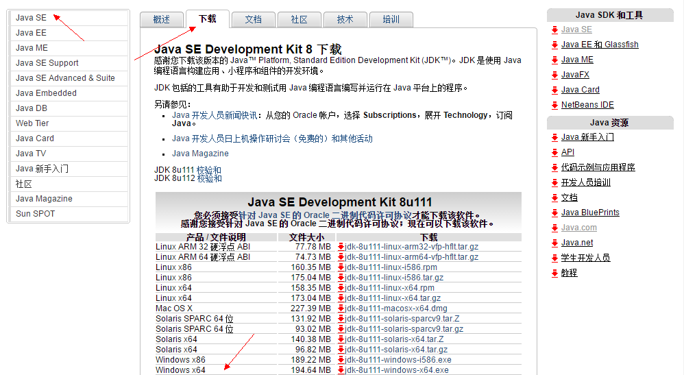
Task: Click the red arrow icon beside 教程
Action: point(554,274)
